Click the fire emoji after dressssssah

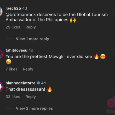(x=50, y=89)
